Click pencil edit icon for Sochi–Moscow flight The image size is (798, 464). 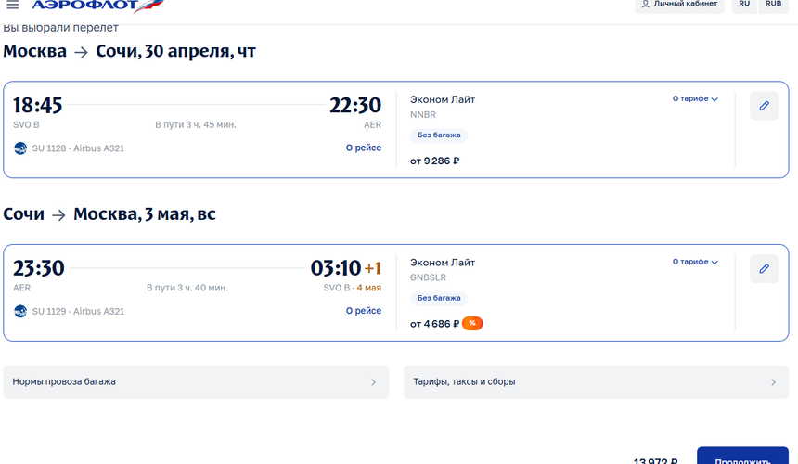pyautogui.click(x=764, y=269)
